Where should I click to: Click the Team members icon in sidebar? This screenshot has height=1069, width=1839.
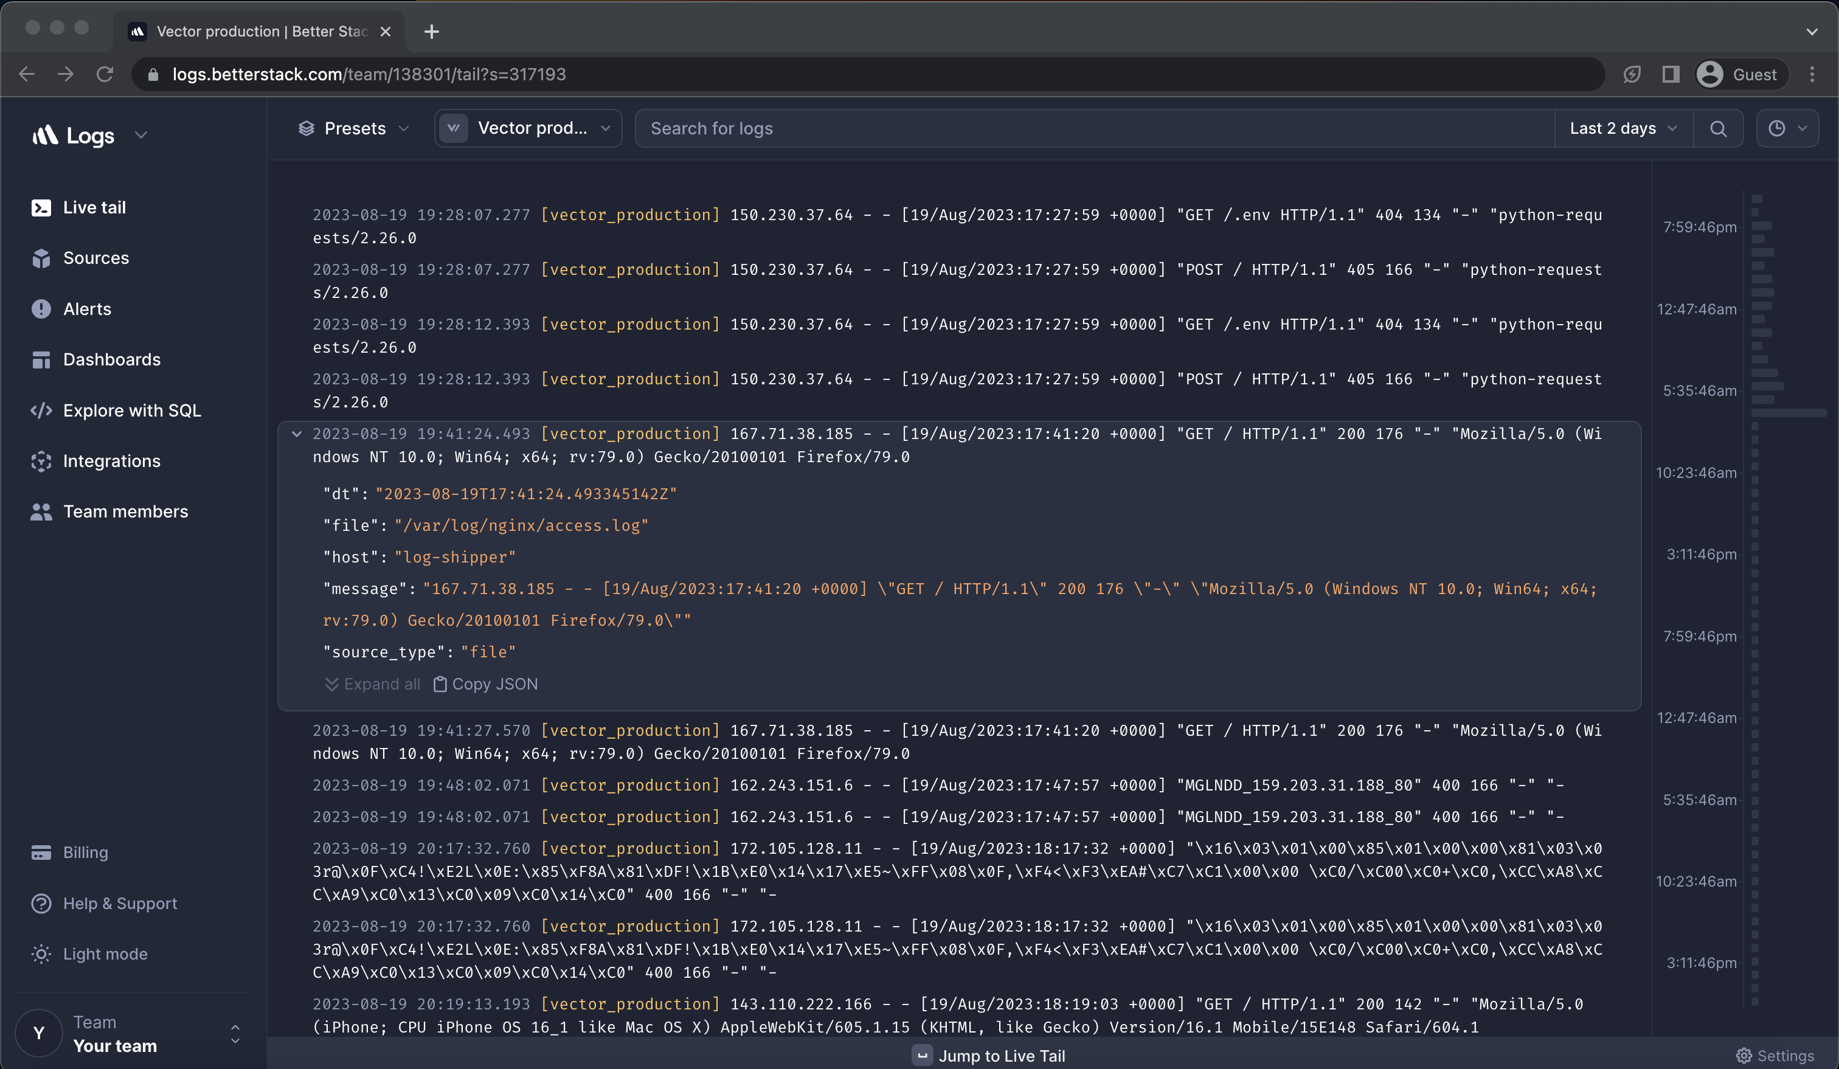pyautogui.click(x=42, y=511)
